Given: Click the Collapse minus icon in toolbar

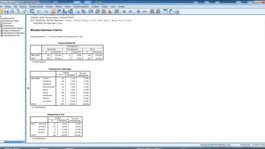Looking at the screenshot, I should pos(145,12).
